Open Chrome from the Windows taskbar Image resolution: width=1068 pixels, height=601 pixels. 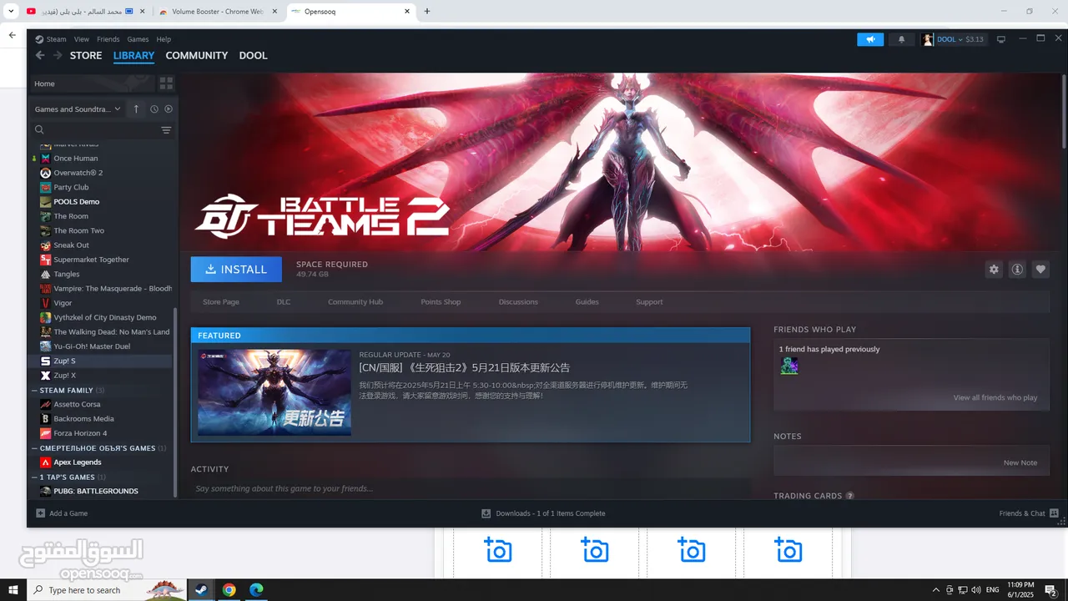click(229, 589)
